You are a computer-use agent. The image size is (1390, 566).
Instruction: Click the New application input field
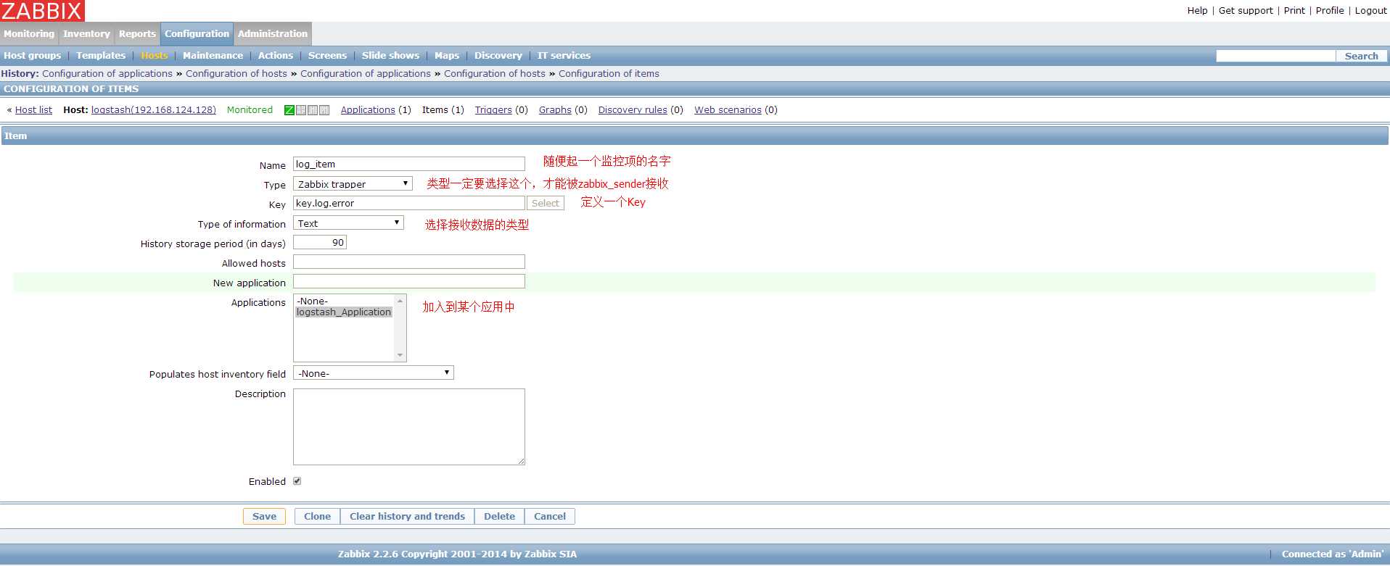(409, 281)
